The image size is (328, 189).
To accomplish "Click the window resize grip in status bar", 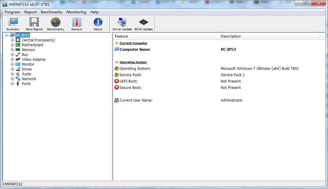I will pyautogui.click(x=324, y=184).
